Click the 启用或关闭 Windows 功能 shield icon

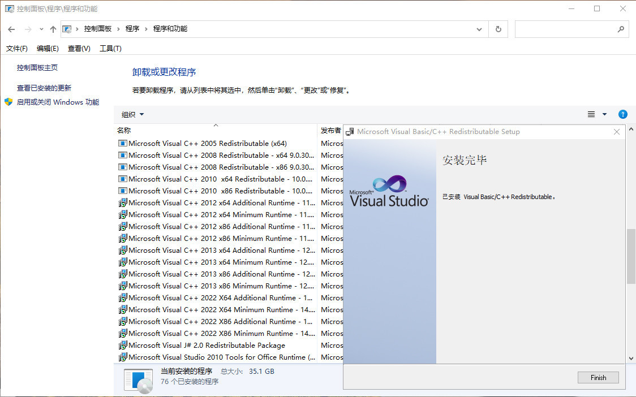[x=8, y=101]
